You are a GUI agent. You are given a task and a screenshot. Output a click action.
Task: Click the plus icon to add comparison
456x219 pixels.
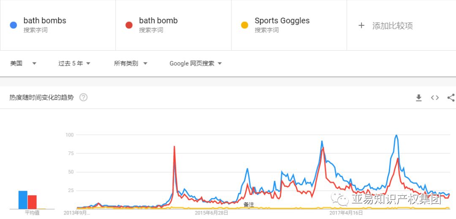(x=361, y=26)
